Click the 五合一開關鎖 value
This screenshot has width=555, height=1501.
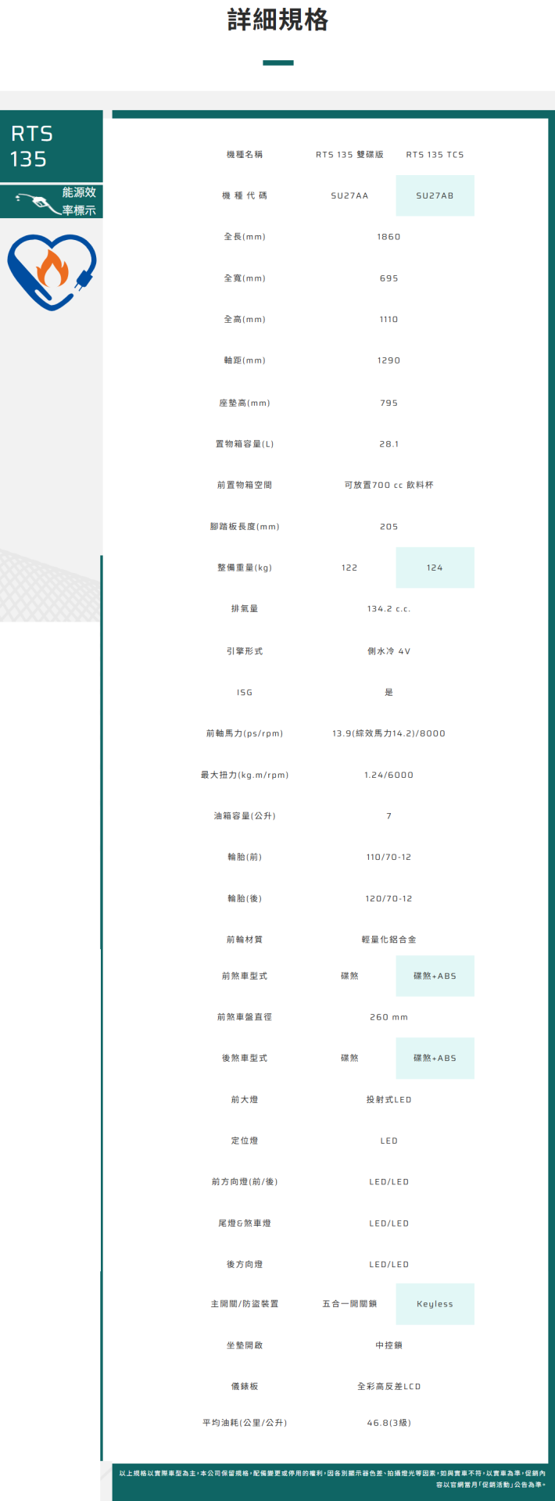349,1304
